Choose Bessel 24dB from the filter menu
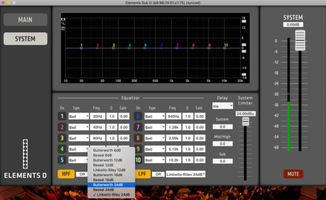The width and height of the screenshot is (326, 200). click(x=111, y=190)
